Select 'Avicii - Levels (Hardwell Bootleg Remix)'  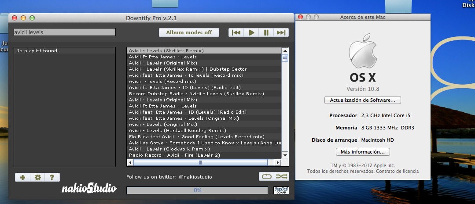coord(204,130)
